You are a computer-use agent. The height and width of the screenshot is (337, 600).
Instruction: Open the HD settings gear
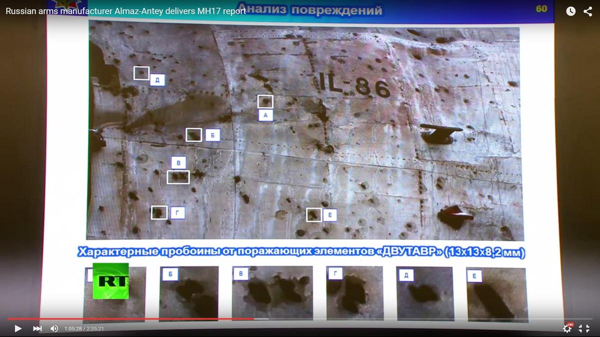pyautogui.click(x=567, y=328)
